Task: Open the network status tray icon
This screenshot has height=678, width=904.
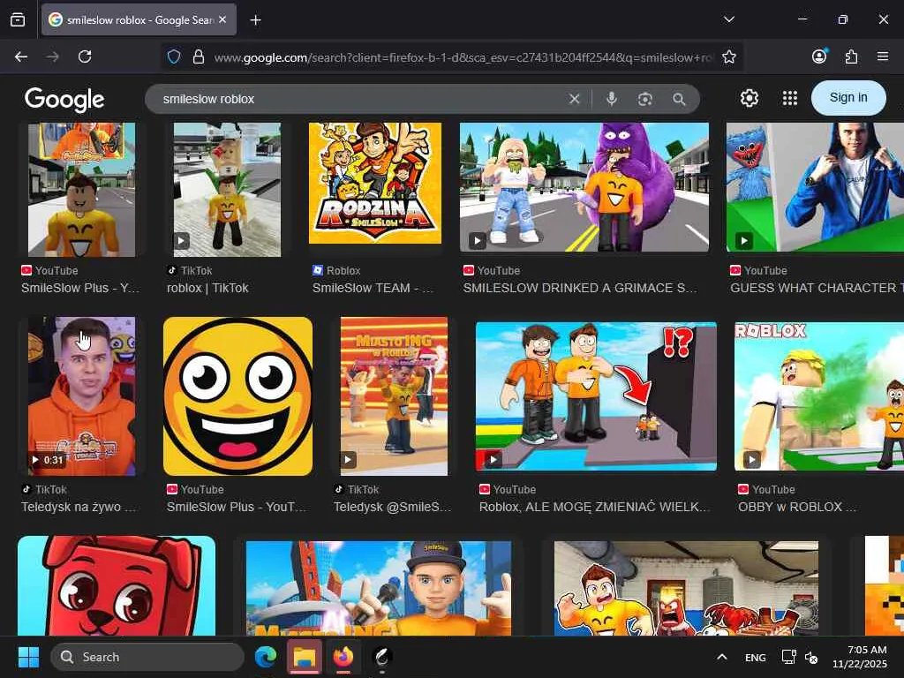Action: click(788, 657)
